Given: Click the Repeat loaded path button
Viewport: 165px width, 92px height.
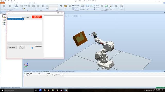Looking at the screenshot, I should [x=22, y=48].
